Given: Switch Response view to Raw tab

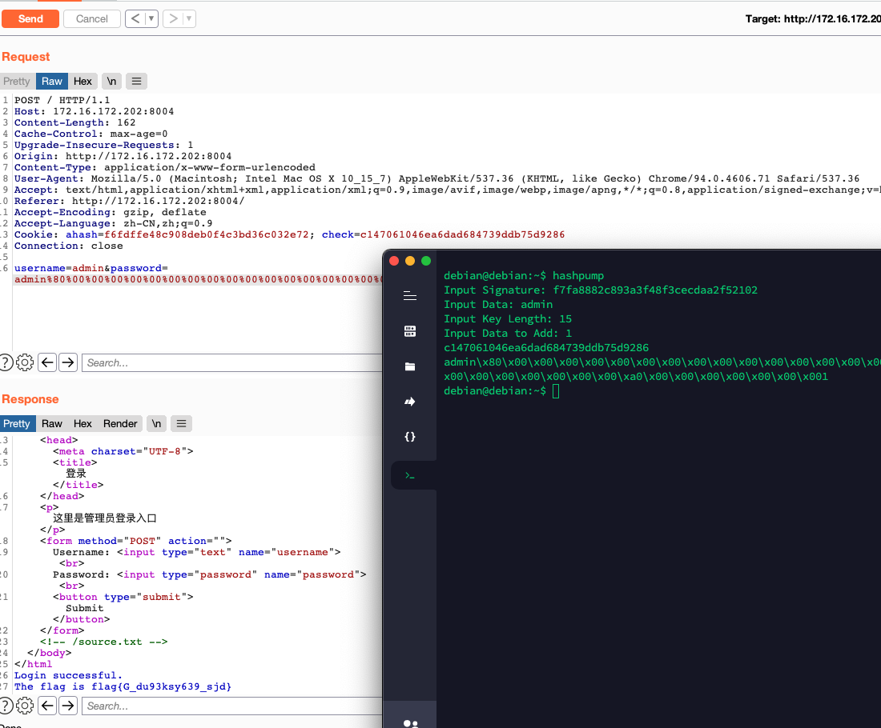Looking at the screenshot, I should [52, 424].
